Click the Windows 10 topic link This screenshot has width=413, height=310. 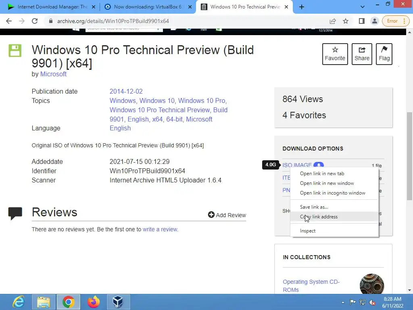[157, 101]
